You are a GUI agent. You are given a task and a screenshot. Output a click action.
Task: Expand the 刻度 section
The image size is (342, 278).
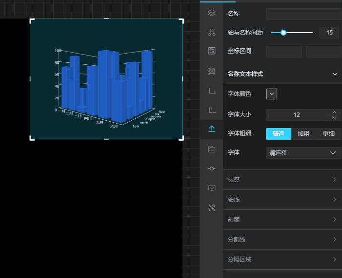tap(282, 220)
